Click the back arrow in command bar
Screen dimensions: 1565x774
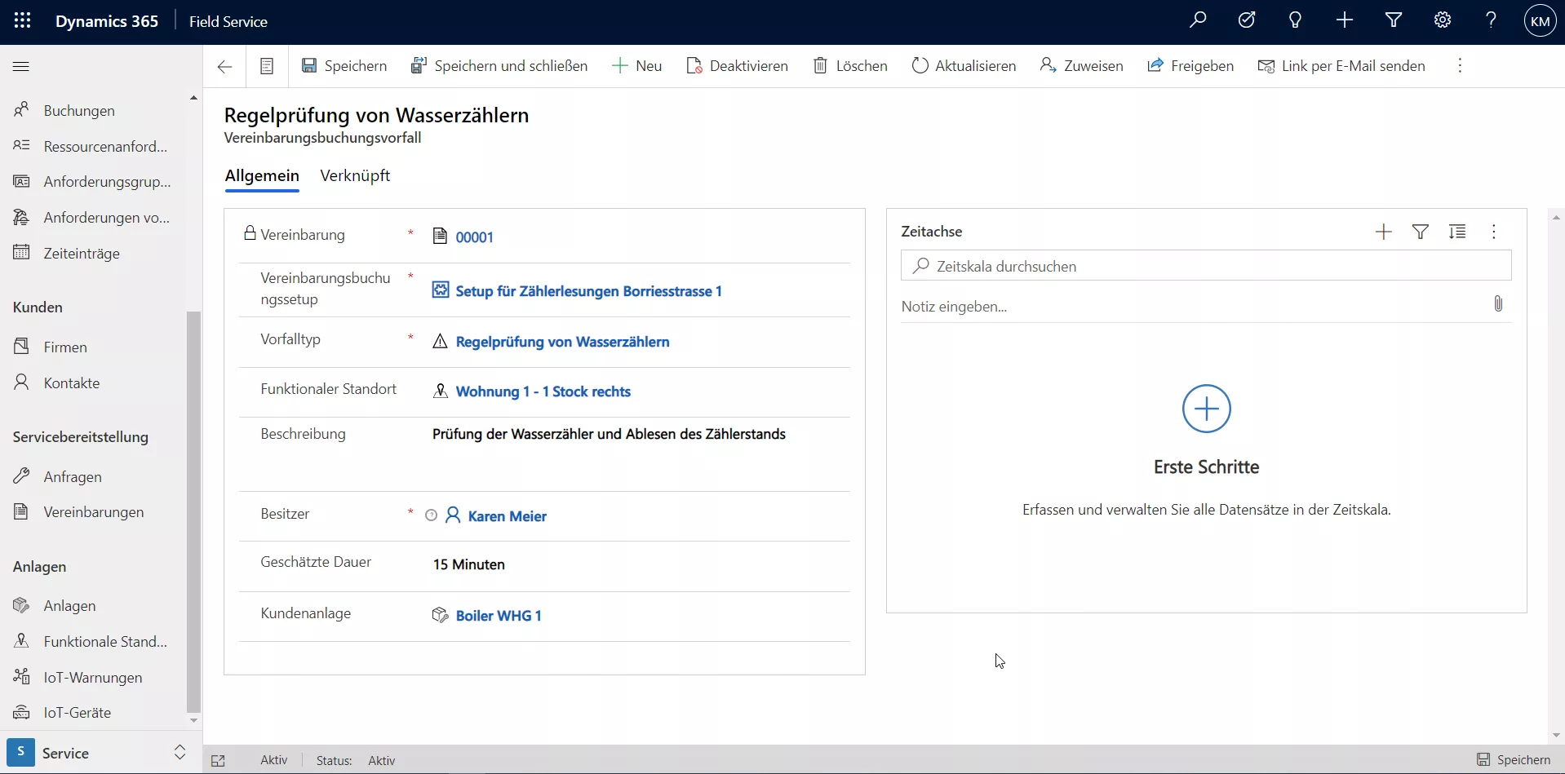225,67
